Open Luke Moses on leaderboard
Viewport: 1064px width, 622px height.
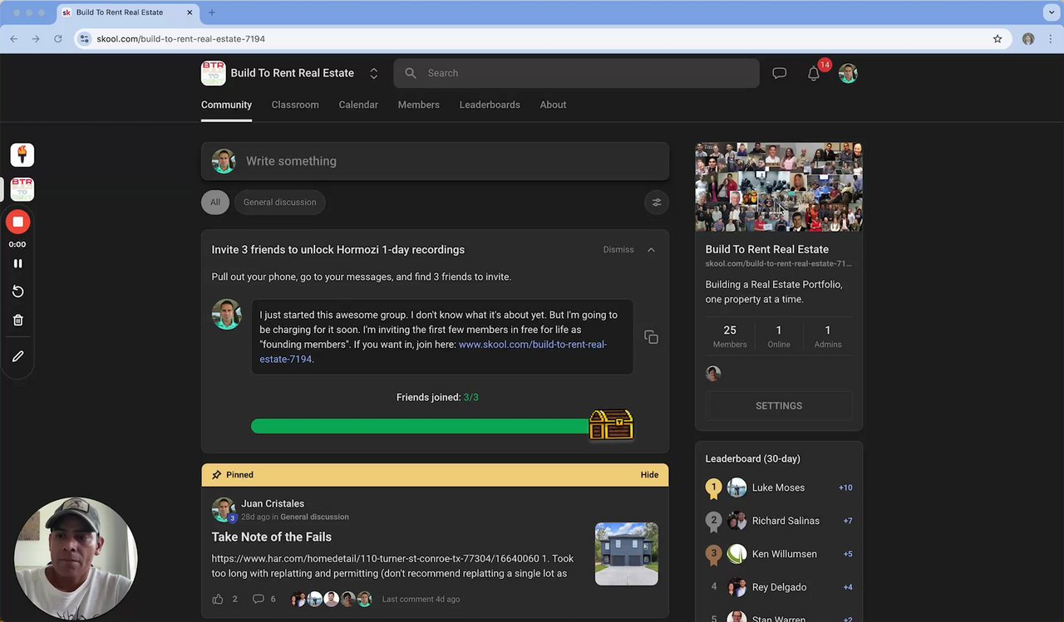778,487
